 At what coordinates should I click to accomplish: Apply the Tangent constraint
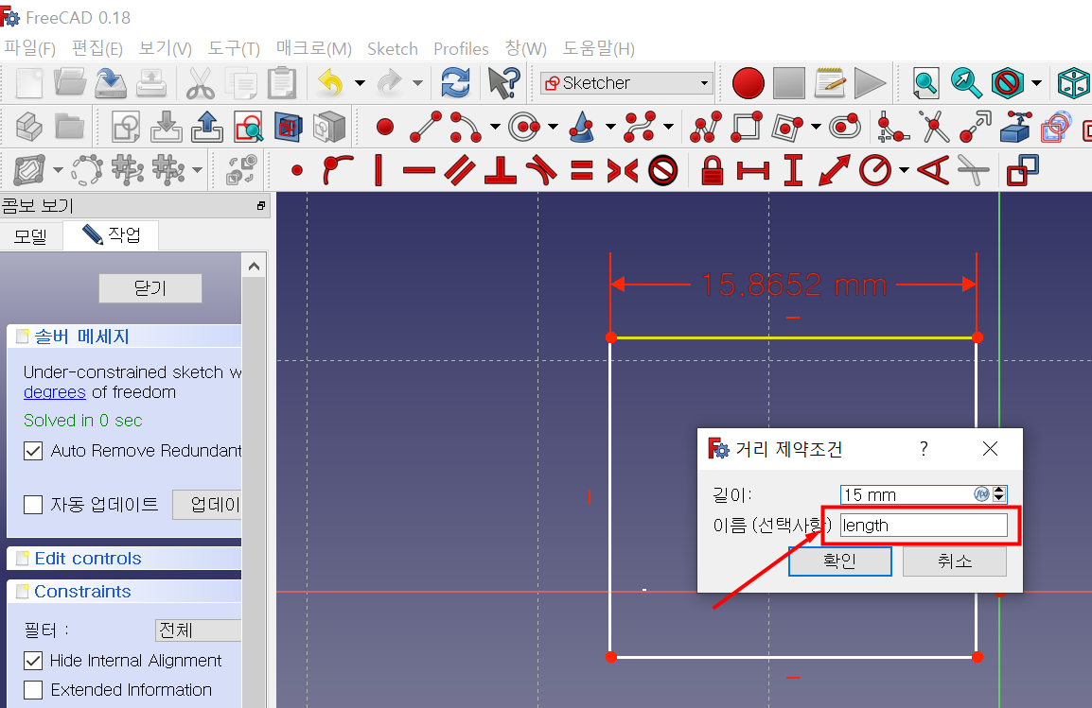coord(541,170)
